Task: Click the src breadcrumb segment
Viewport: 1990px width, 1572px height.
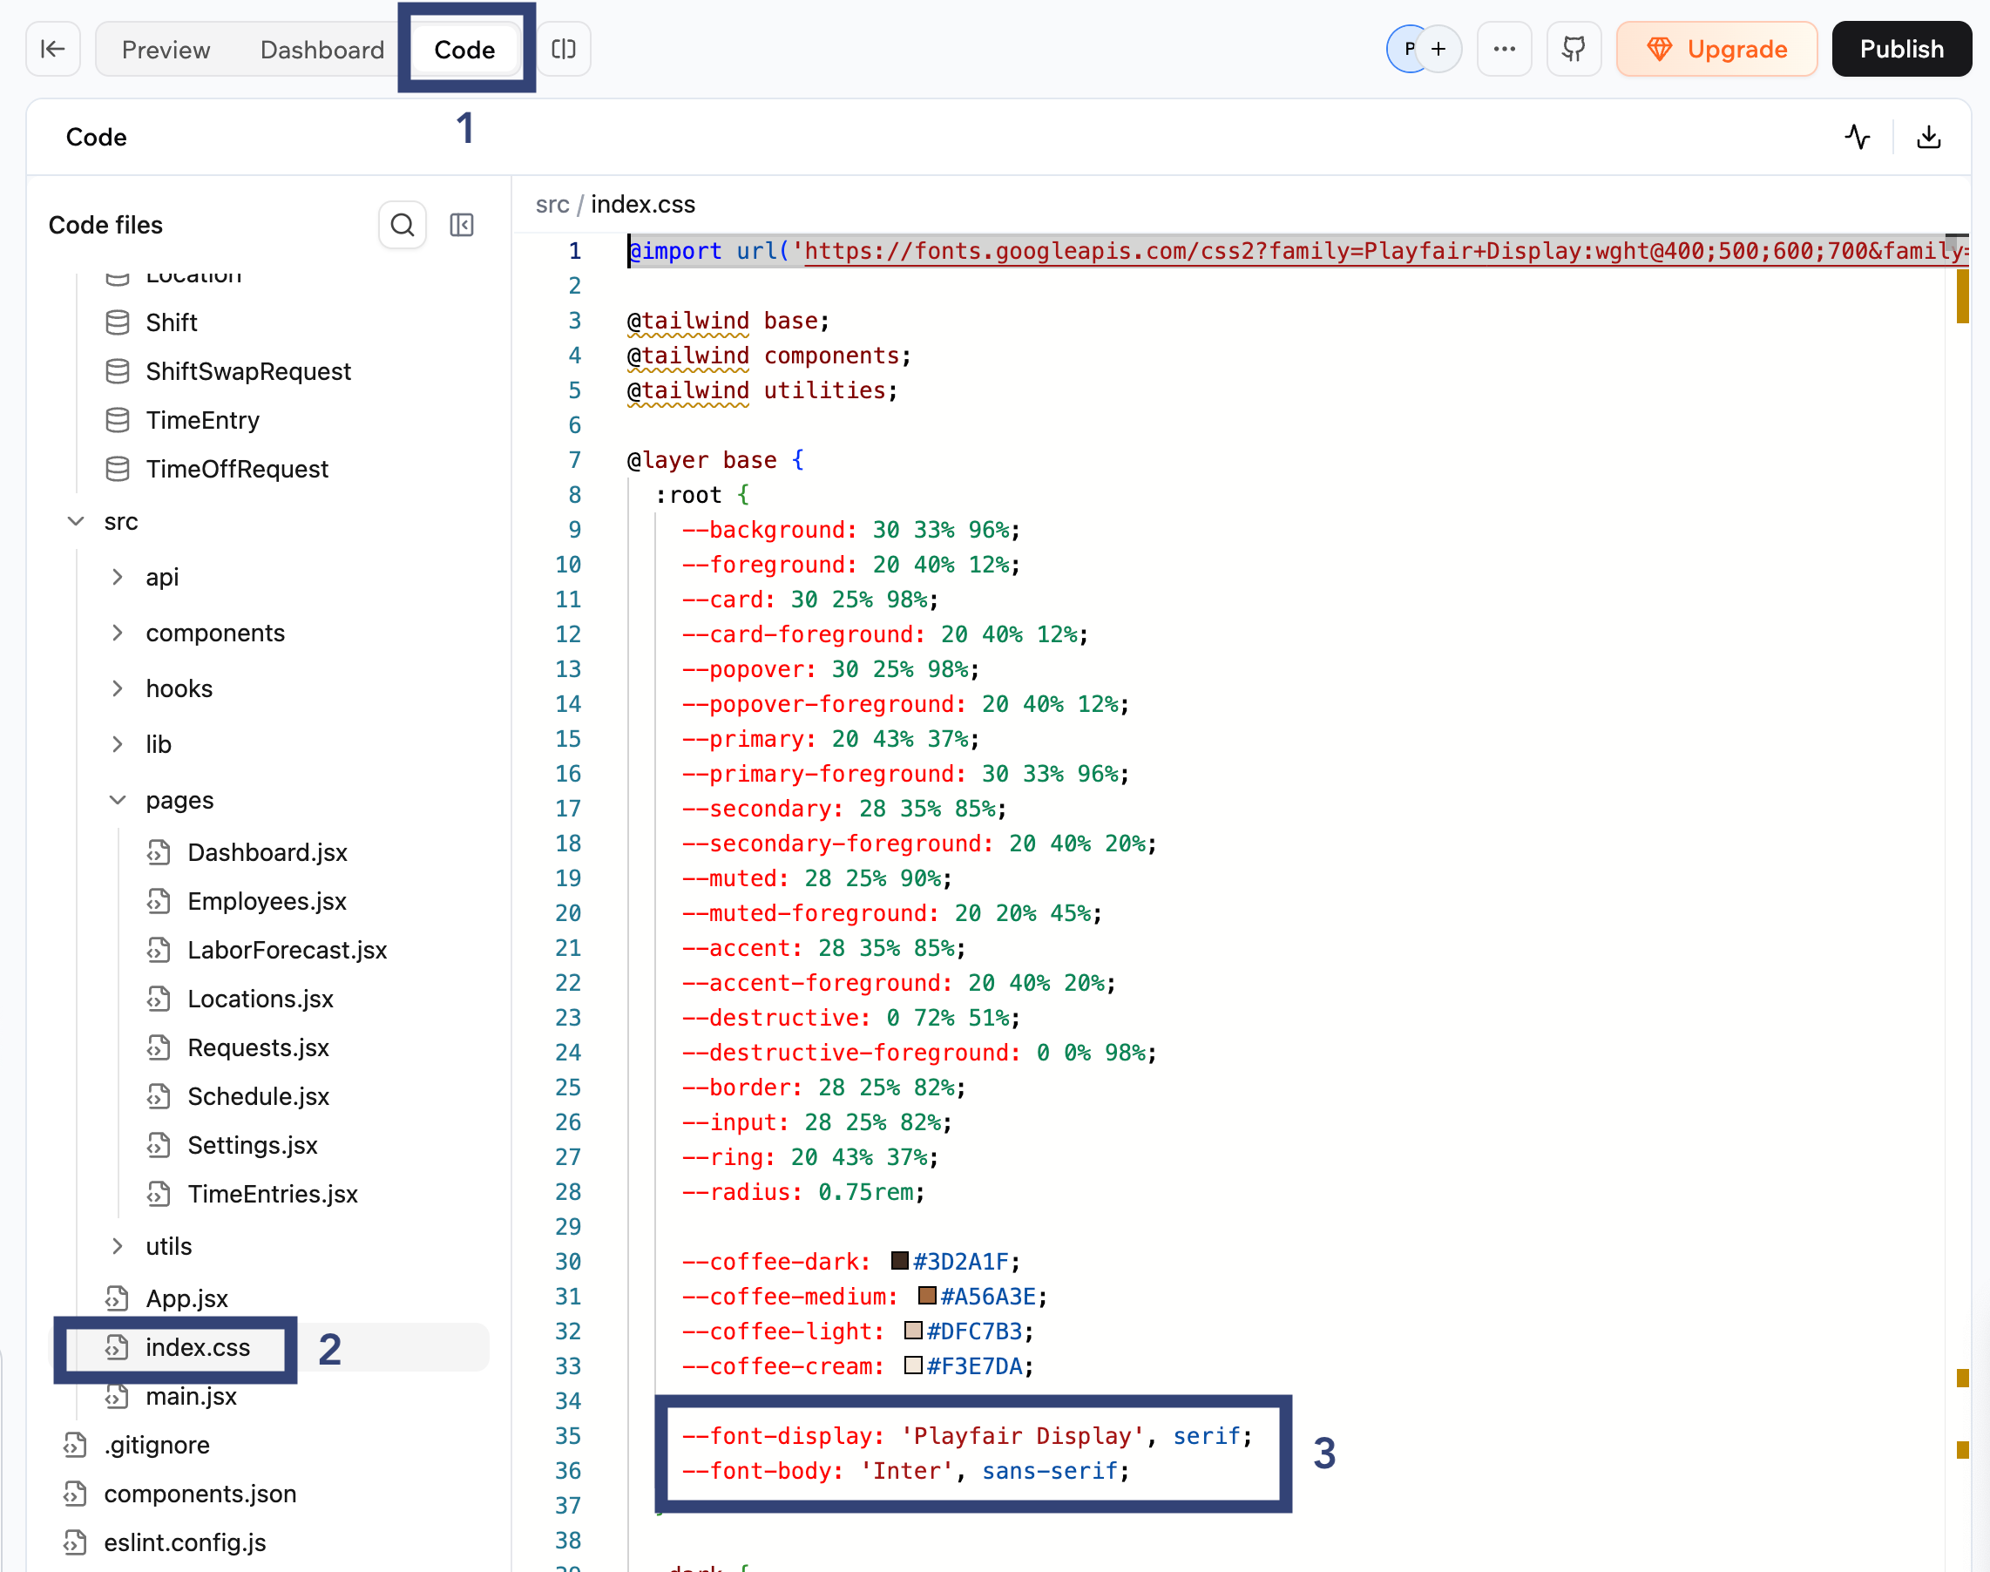Action: (x=552, y=204)
